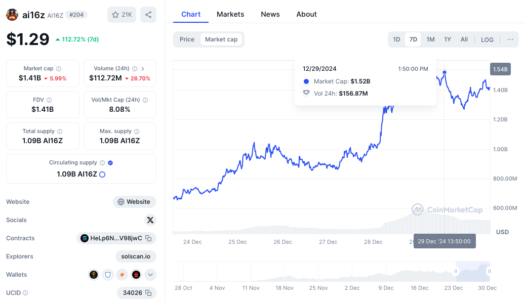The height and width of the screenshot is (303, 525).
Task: Click the 26 Dec date axis label
Action: (282, 242)
